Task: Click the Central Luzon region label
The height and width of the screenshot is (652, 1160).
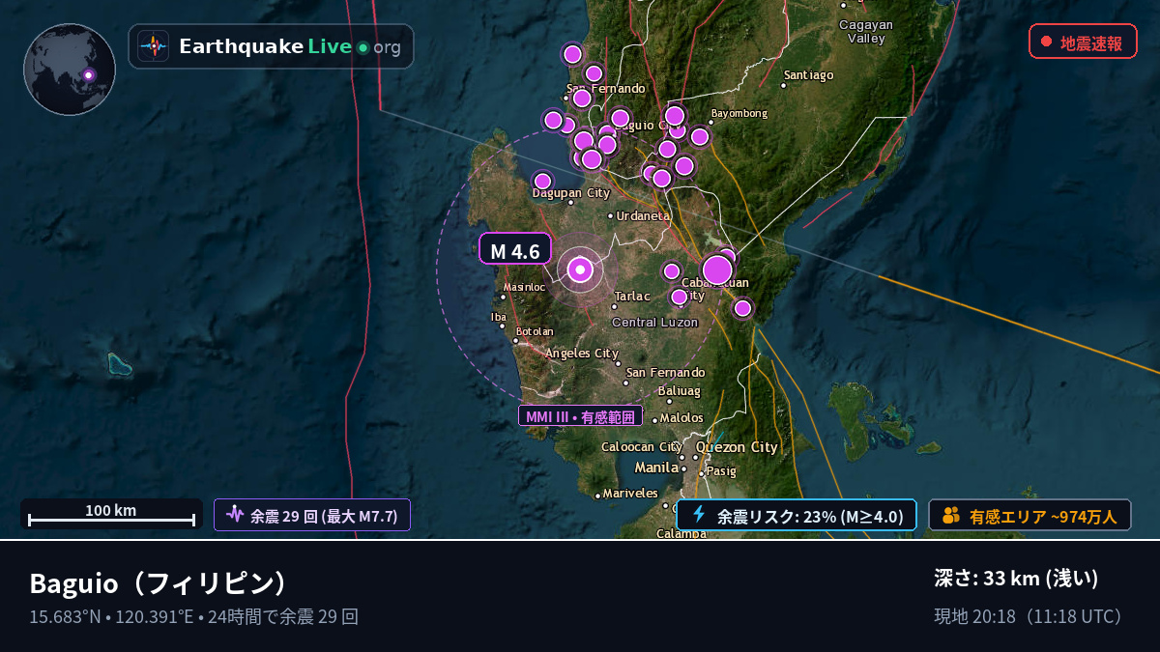Action: pyautogui.click(x=654, y=322)
